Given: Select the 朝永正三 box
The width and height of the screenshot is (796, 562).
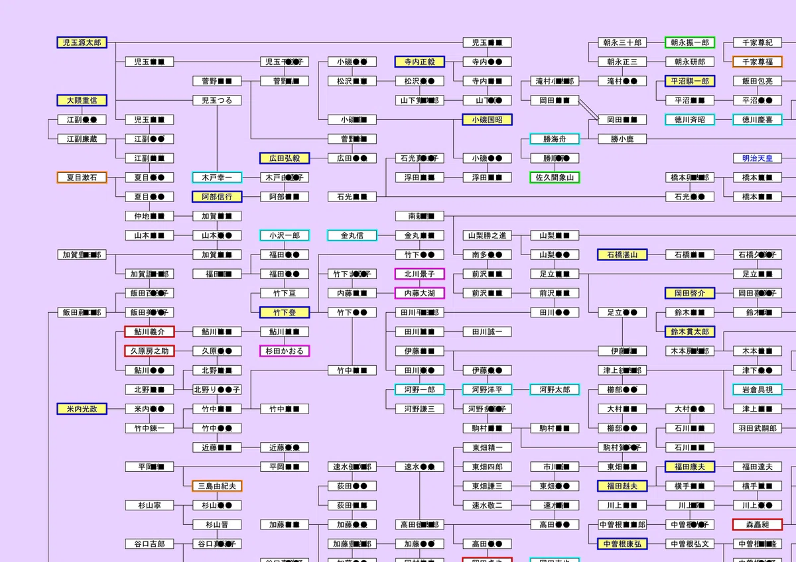Looking at the screenshot, I should [623, 62].
